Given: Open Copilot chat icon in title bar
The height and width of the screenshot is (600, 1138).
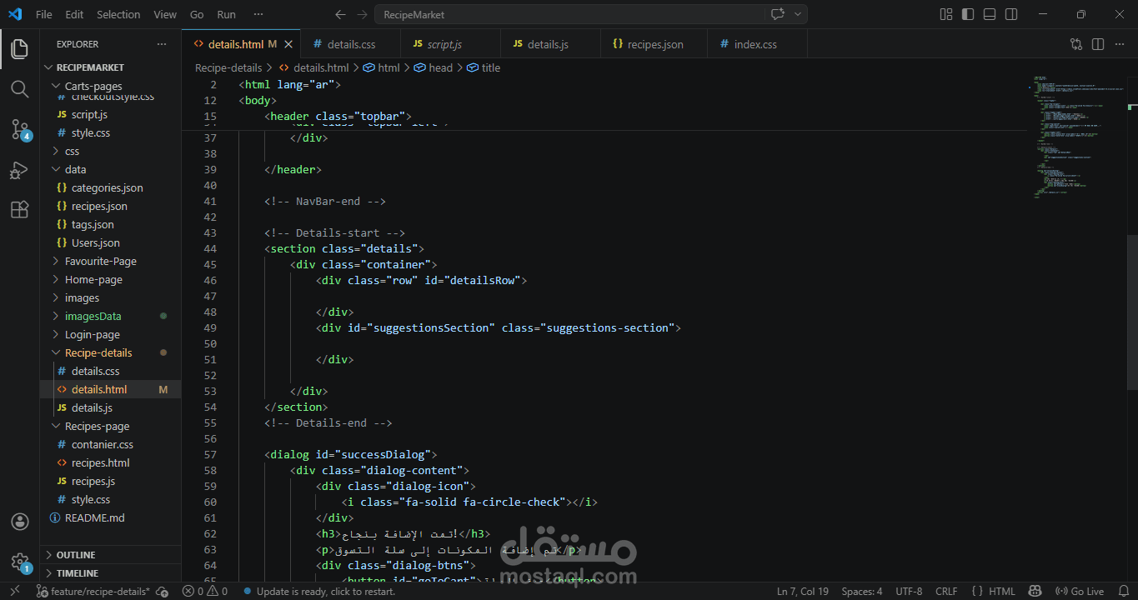Looking at the screenshot, I should coord(778,14).
